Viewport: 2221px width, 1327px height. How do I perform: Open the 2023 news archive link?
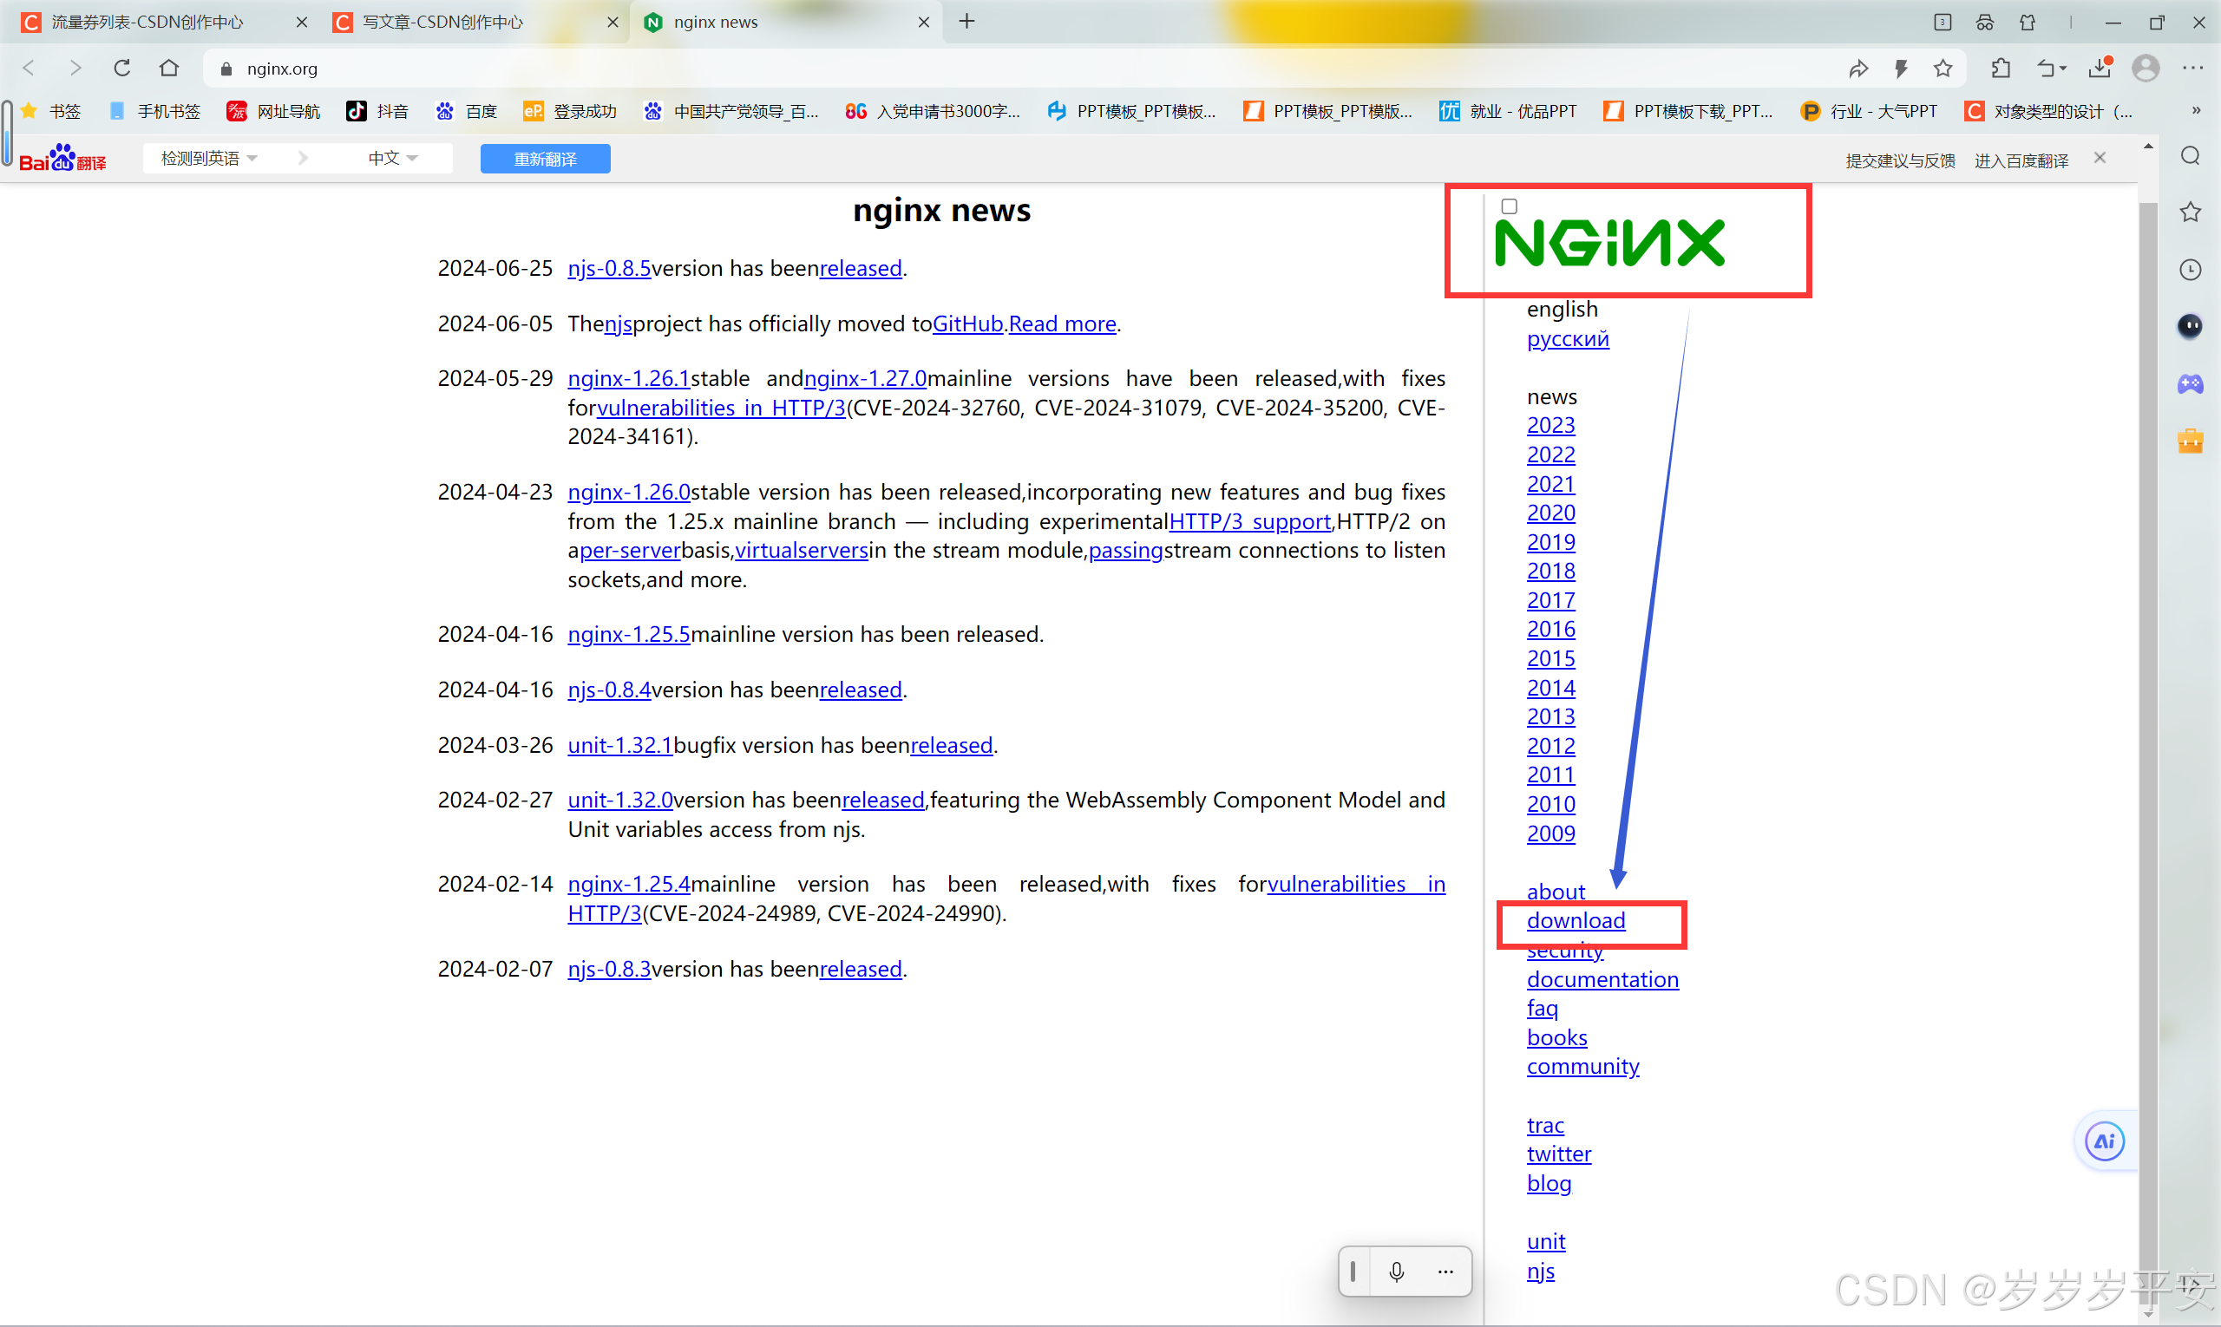point(1550,425)
